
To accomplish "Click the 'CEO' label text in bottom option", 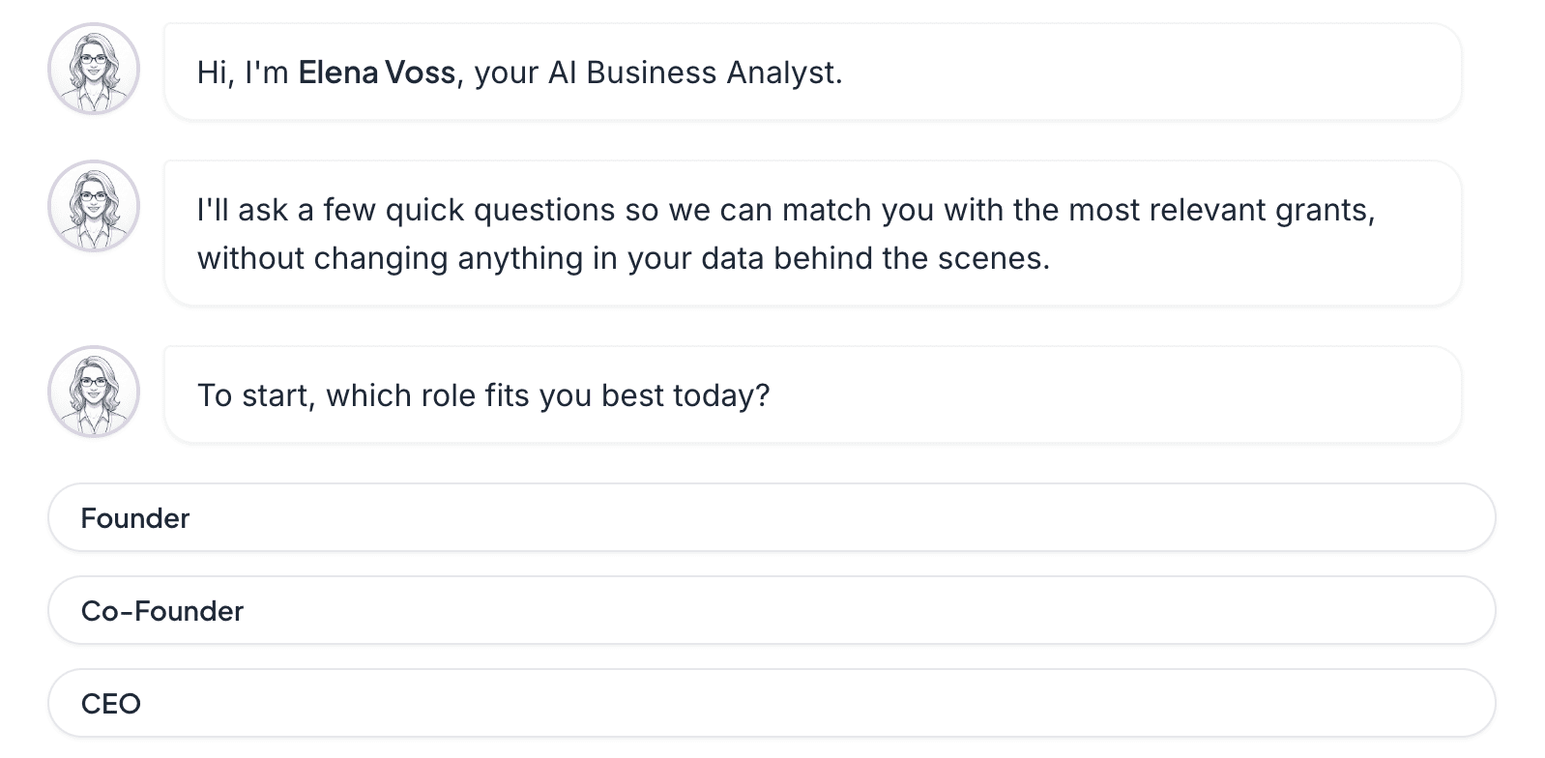I will [x=110, y=704].
